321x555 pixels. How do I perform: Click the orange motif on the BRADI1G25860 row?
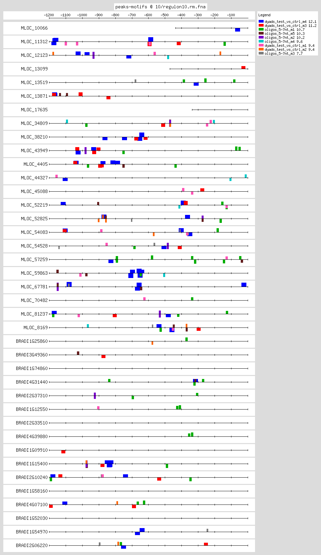click(x=152, y=343)
